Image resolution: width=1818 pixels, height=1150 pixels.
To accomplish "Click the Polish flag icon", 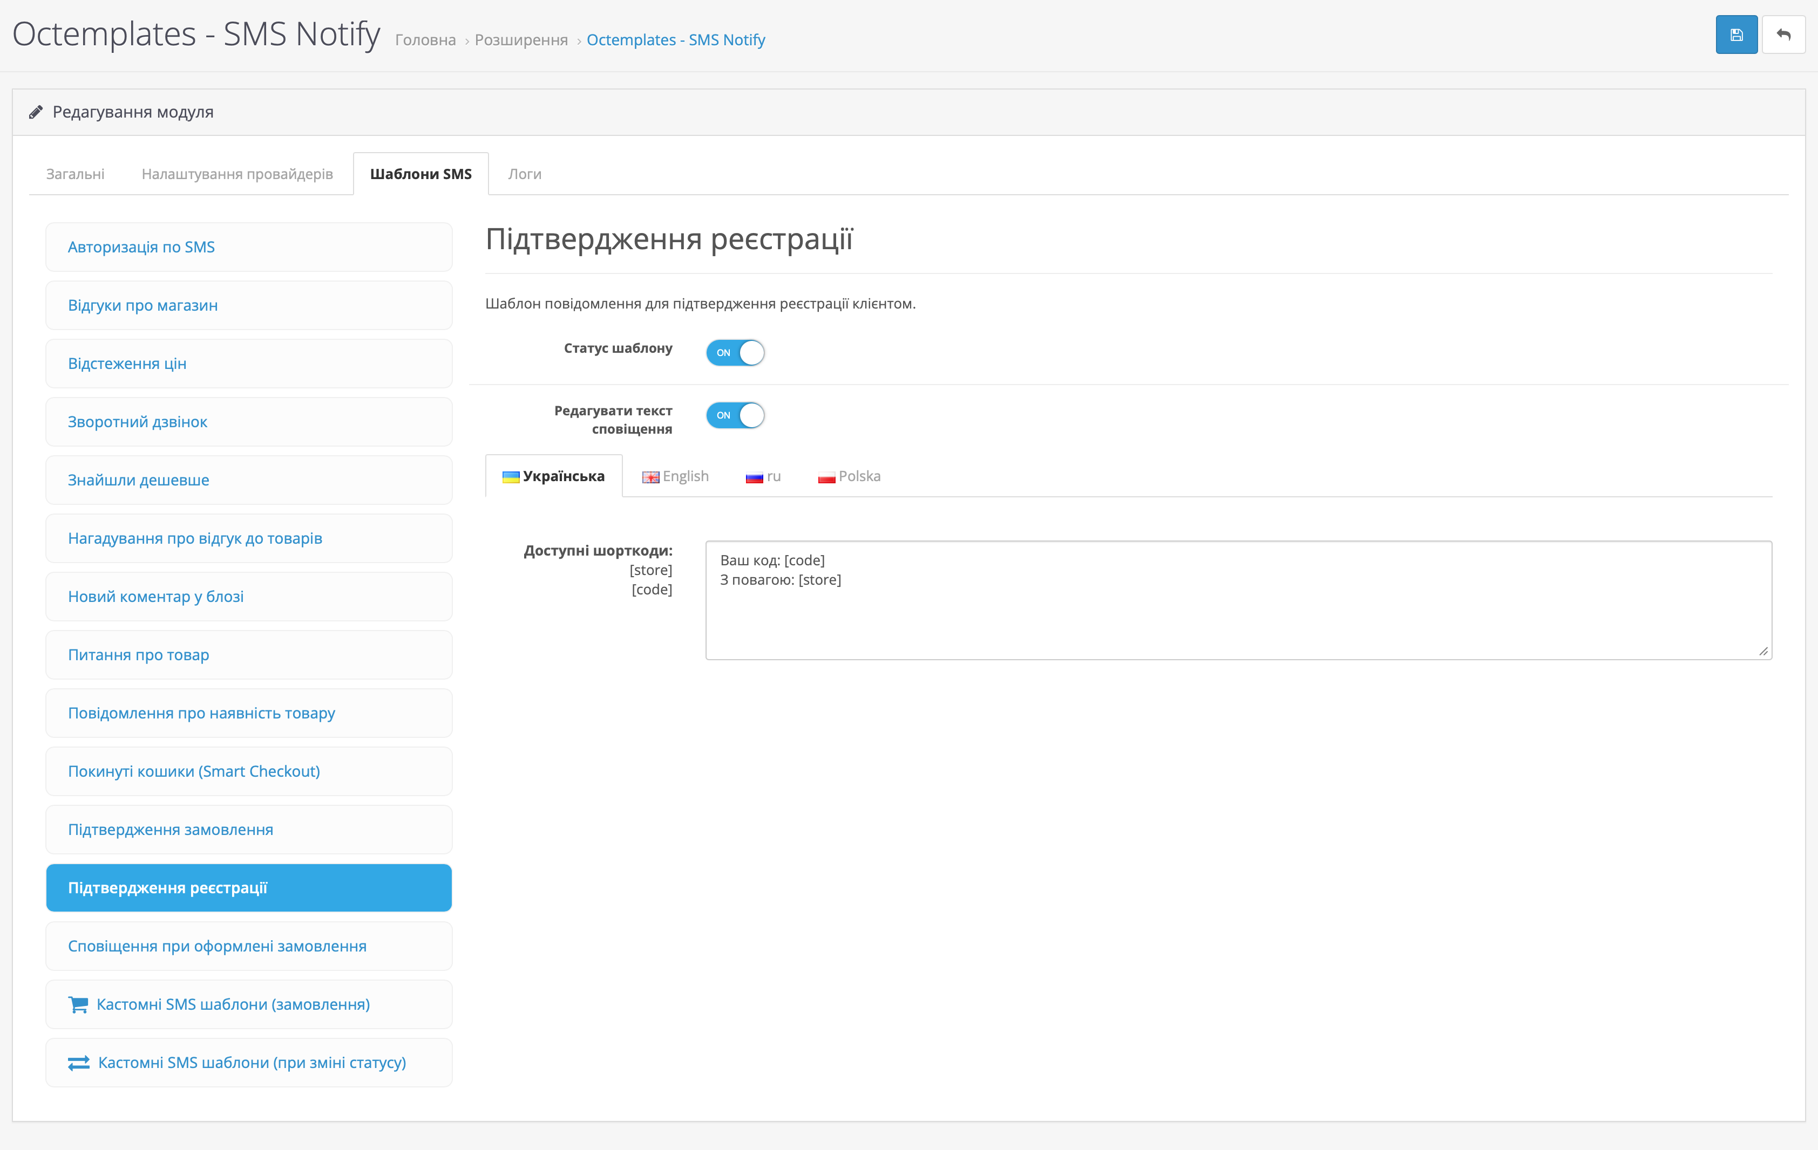I will pyautogui.click(x=826, y=477).
